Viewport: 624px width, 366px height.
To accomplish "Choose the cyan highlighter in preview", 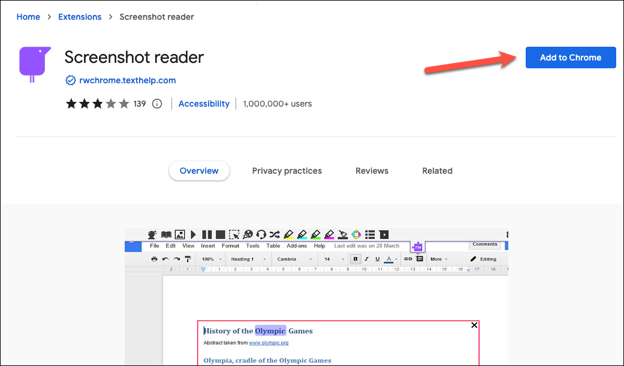I will coord(302,234).
